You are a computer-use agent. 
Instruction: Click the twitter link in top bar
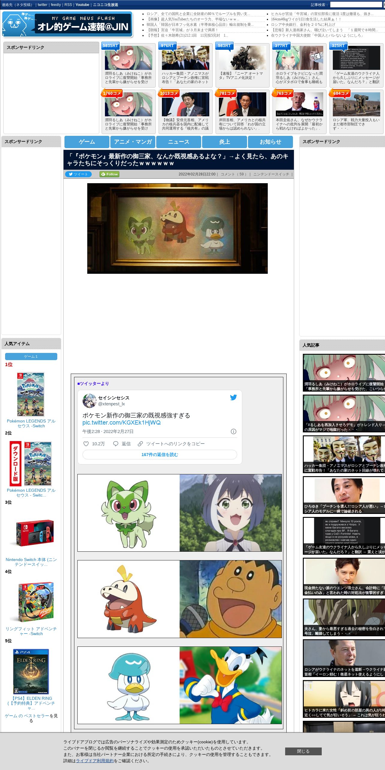point(43,5)
